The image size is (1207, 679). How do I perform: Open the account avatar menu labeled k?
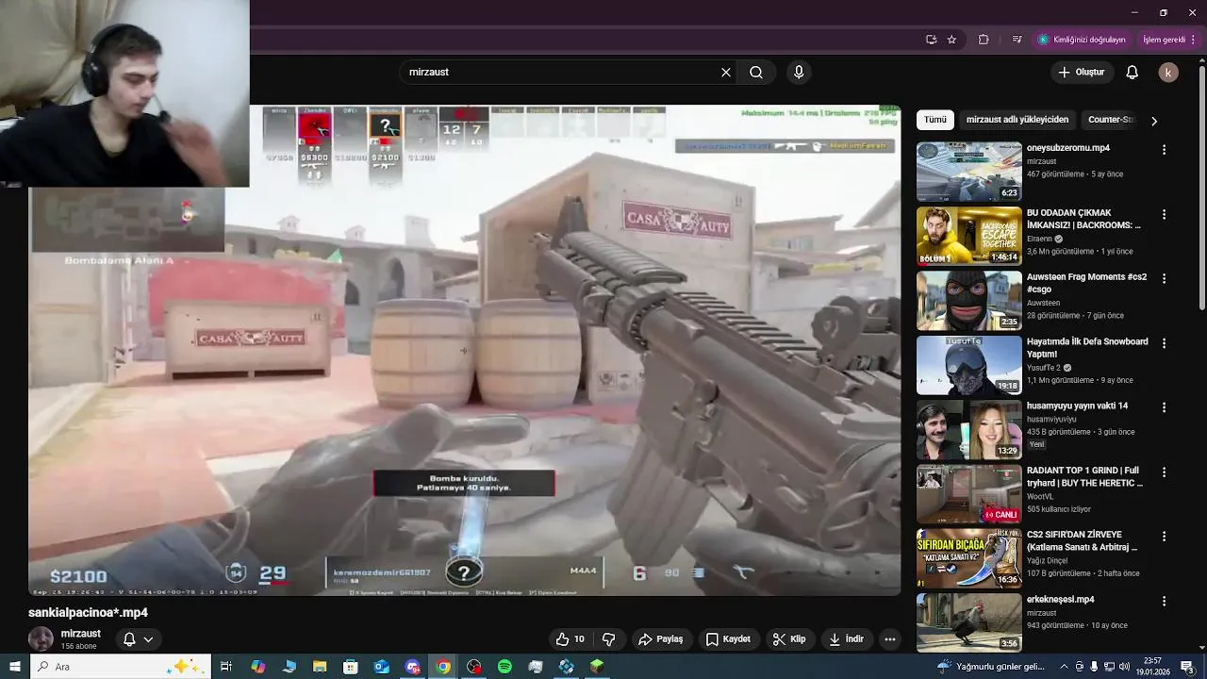point(1168,73)
